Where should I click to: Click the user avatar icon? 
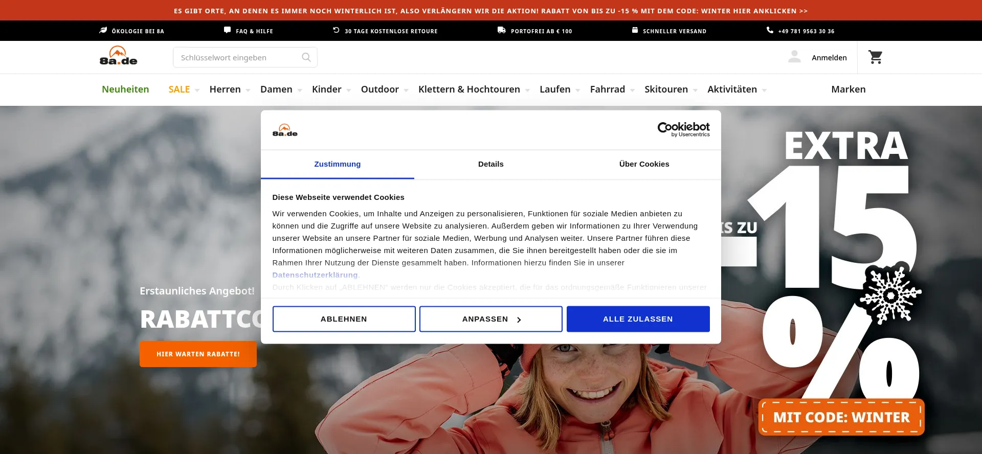click(x=794, y=57)
